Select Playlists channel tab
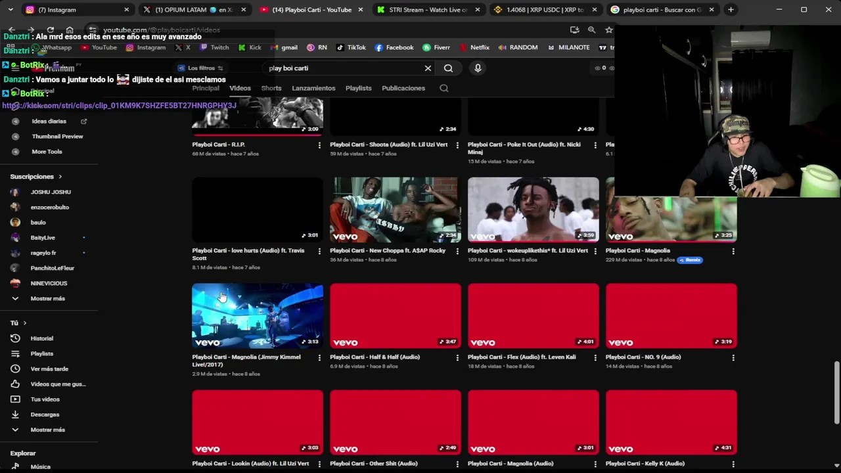Screen dimensions: 841x473 359,88
